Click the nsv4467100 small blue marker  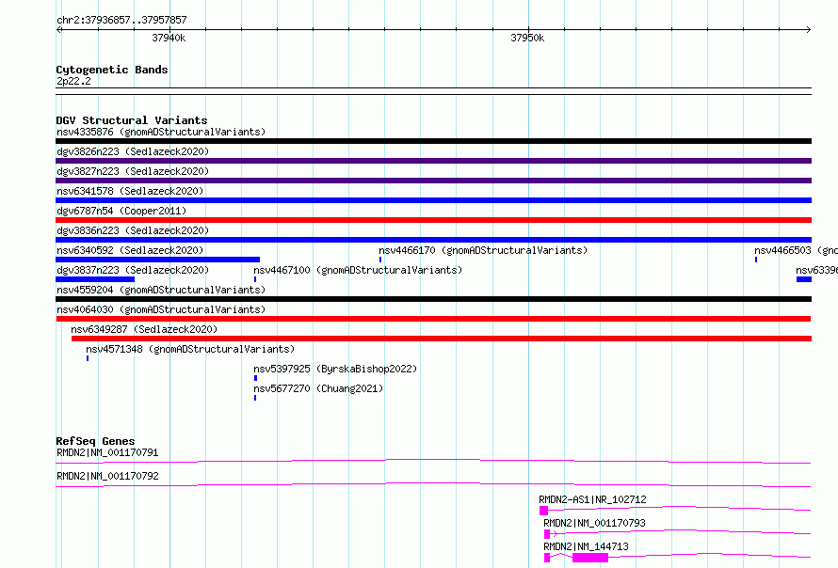[x=255, y=279]
